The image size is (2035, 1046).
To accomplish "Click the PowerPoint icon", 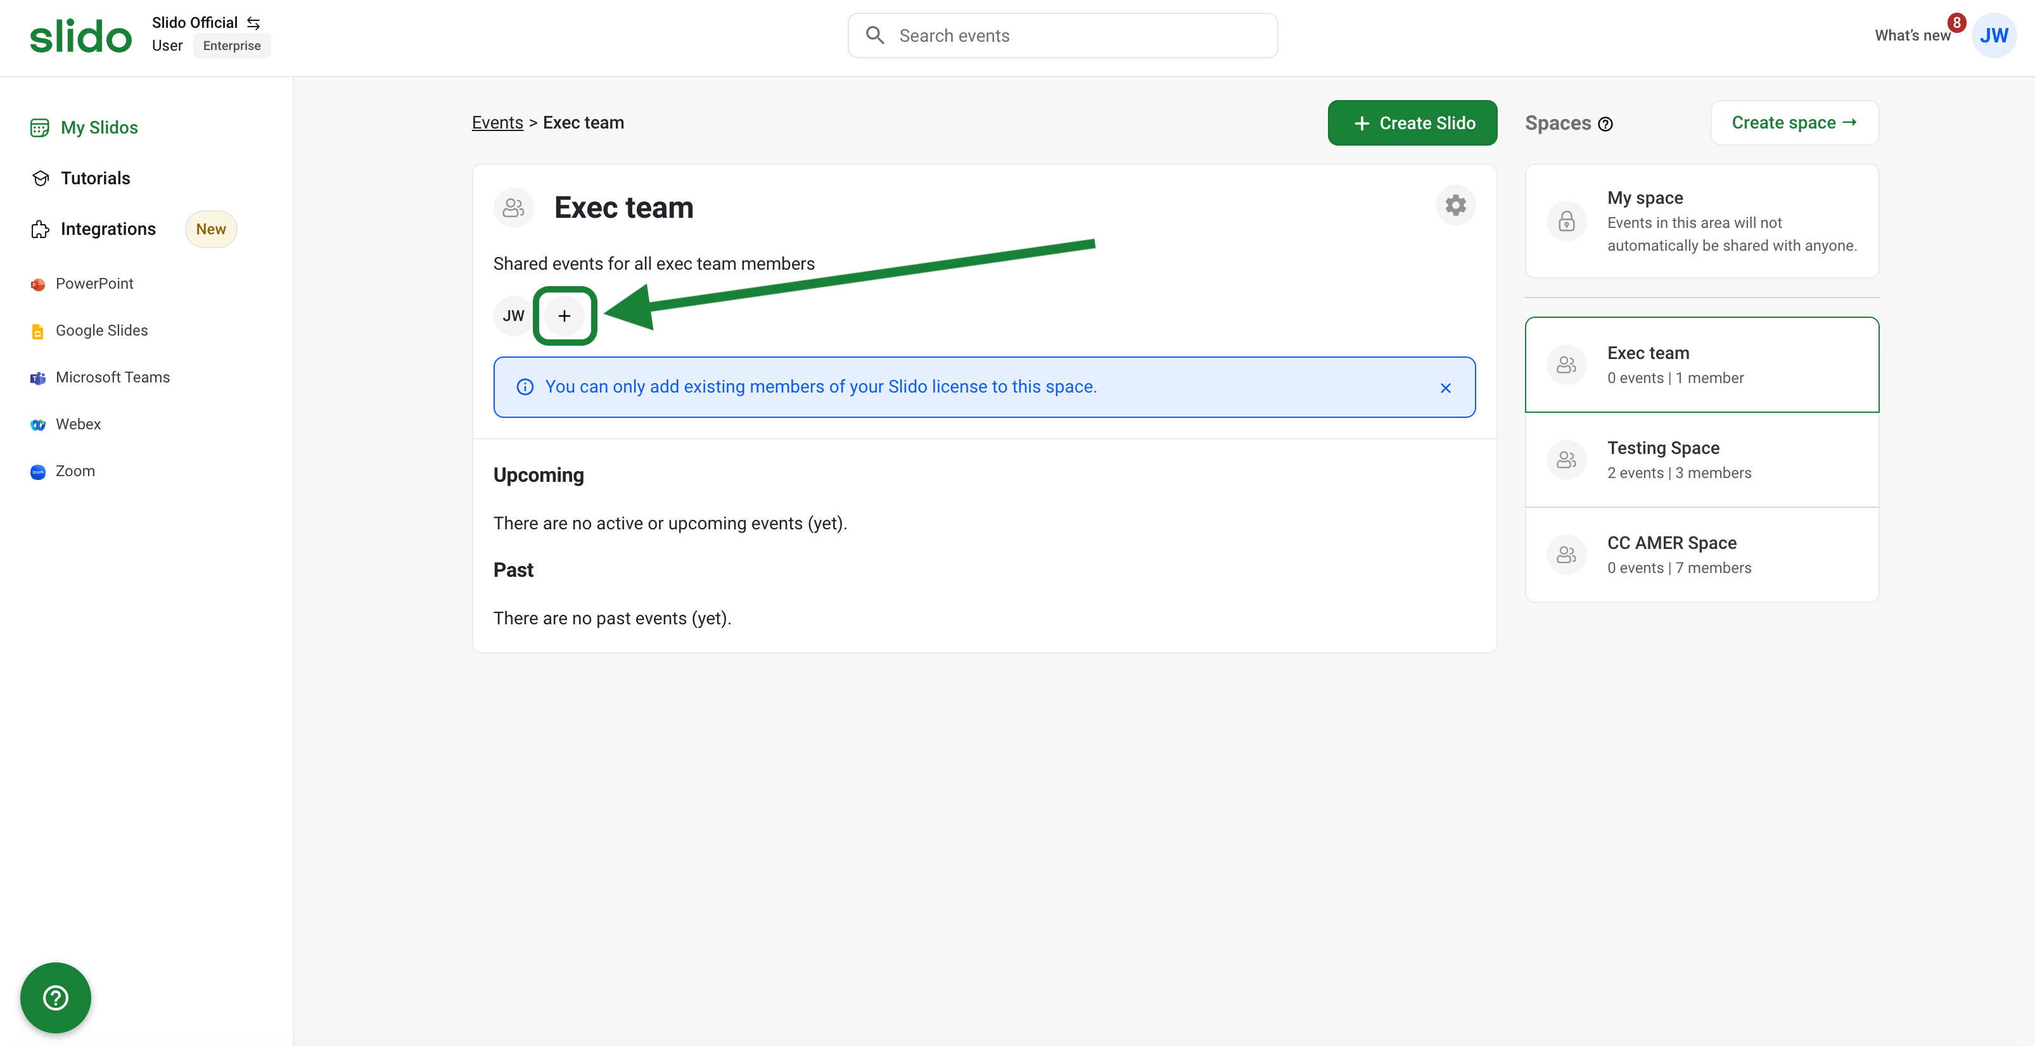I will pyautogui.click(x=38, y=284).
